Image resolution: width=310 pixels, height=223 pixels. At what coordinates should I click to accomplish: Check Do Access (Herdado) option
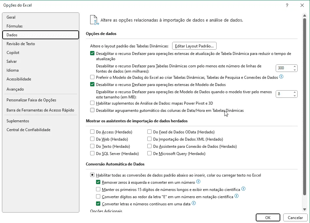tap(92, 132)
